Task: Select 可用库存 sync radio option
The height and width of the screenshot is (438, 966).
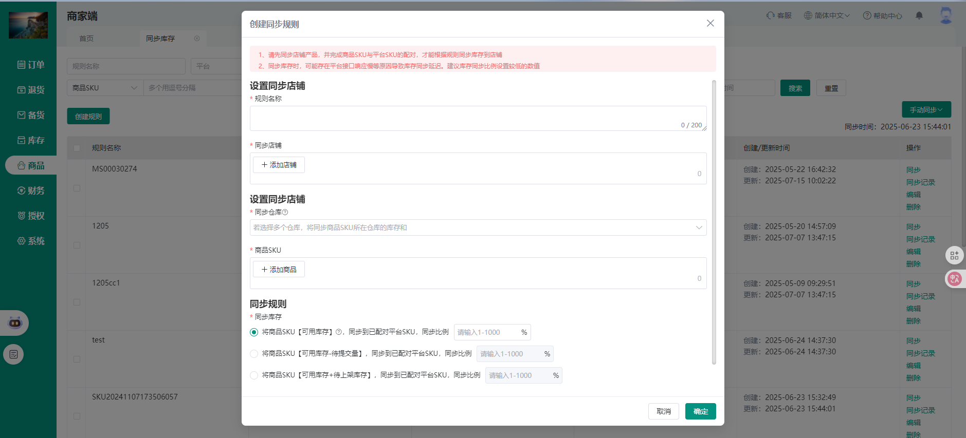Action: click(254, 332)
